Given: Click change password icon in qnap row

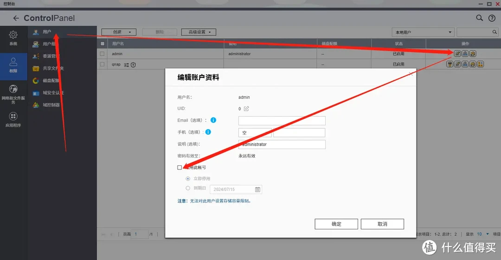Looking at the screenshot, I should point(450,64).
